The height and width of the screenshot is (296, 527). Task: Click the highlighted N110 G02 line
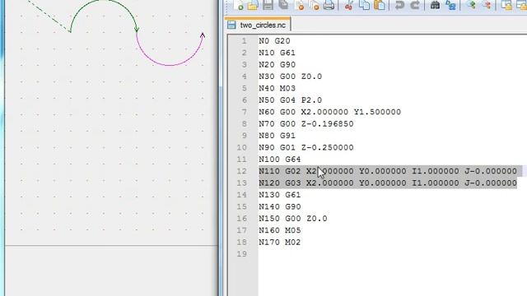(x=388, y=171)
